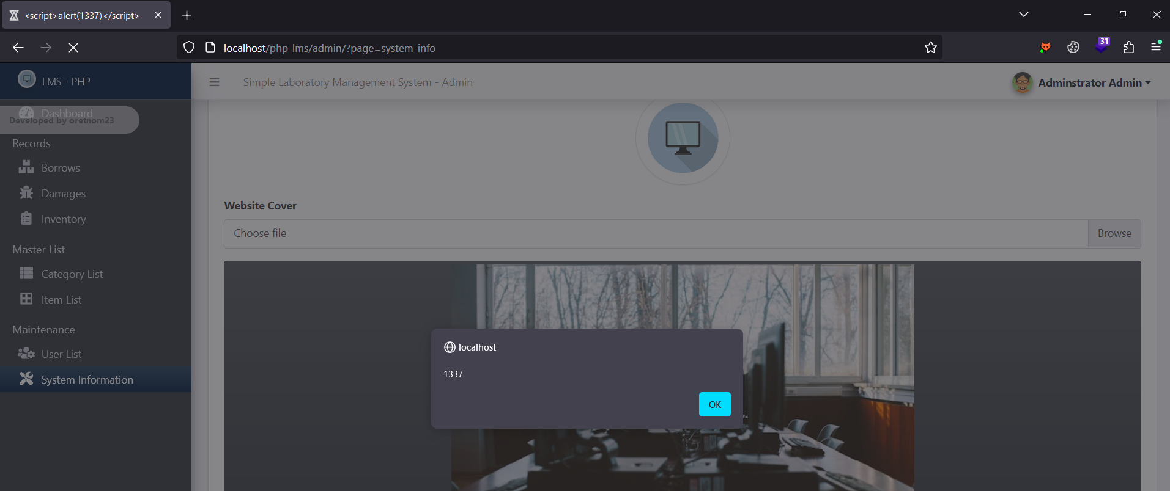Click the page info icon in address bar
This screenshot has width=1170, height=491.
click(x=210, y=48)
